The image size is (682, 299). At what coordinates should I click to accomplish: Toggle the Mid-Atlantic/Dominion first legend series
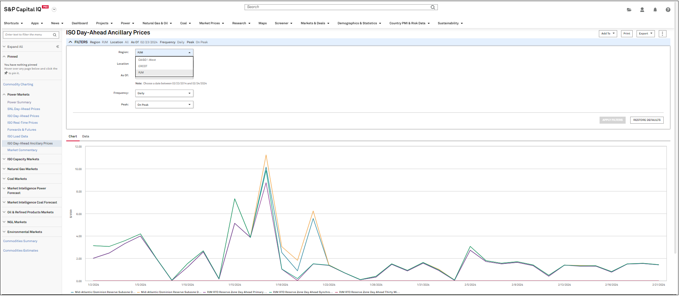click(103, 292)
